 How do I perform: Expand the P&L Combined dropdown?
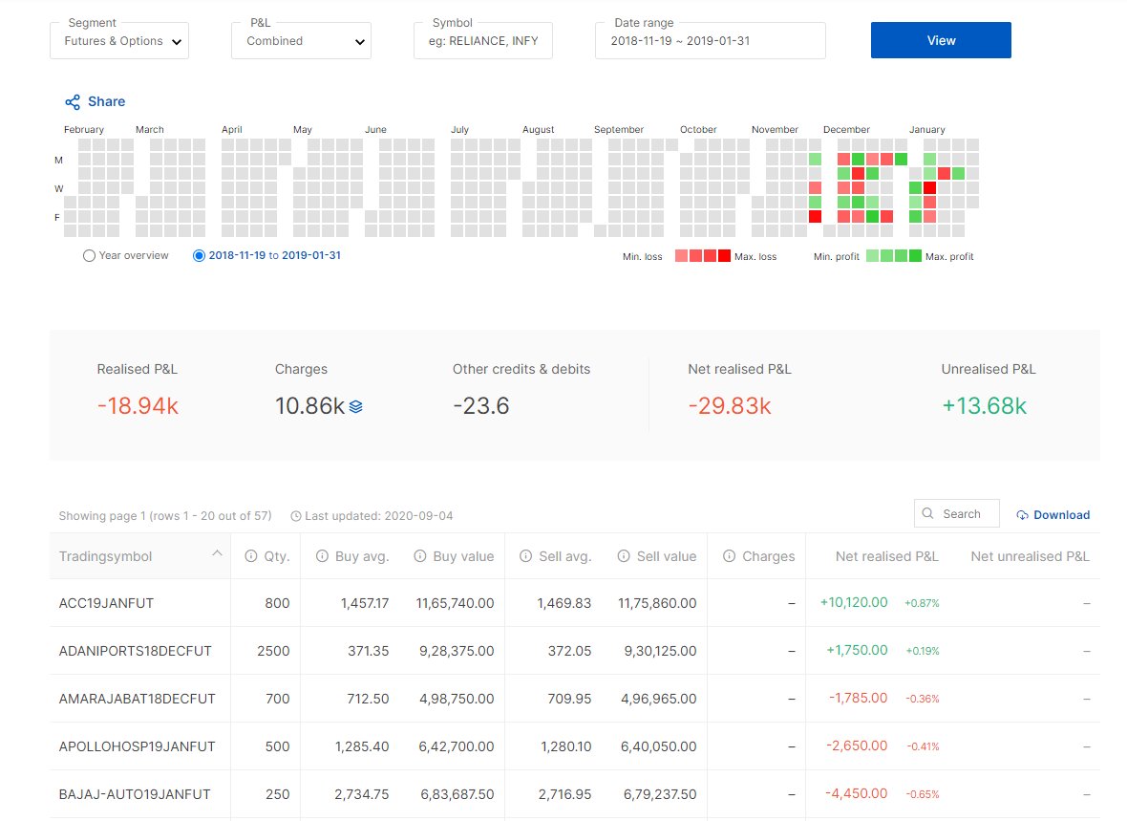301,41
